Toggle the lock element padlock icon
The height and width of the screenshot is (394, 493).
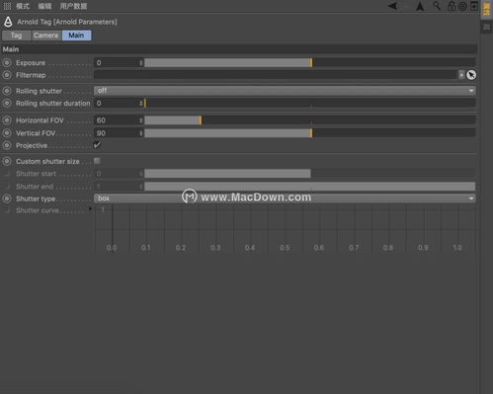[x=452, y=6]
